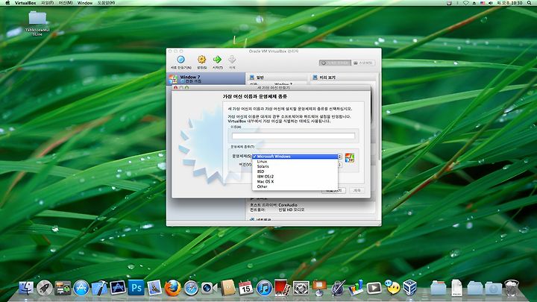Click the version dropdown arrows
This screenshot has height=302, width=537.
340,165
